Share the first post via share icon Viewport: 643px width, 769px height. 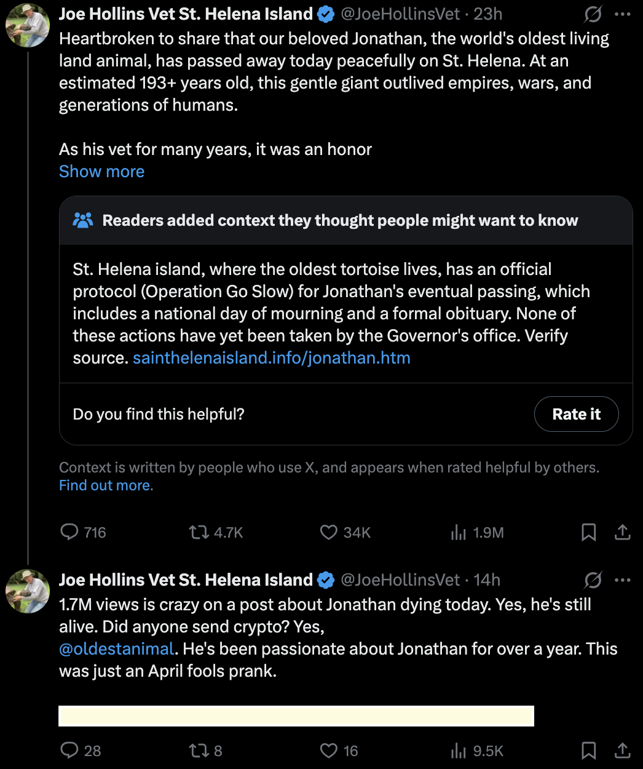pyautogui.click(x=622, y=532)
